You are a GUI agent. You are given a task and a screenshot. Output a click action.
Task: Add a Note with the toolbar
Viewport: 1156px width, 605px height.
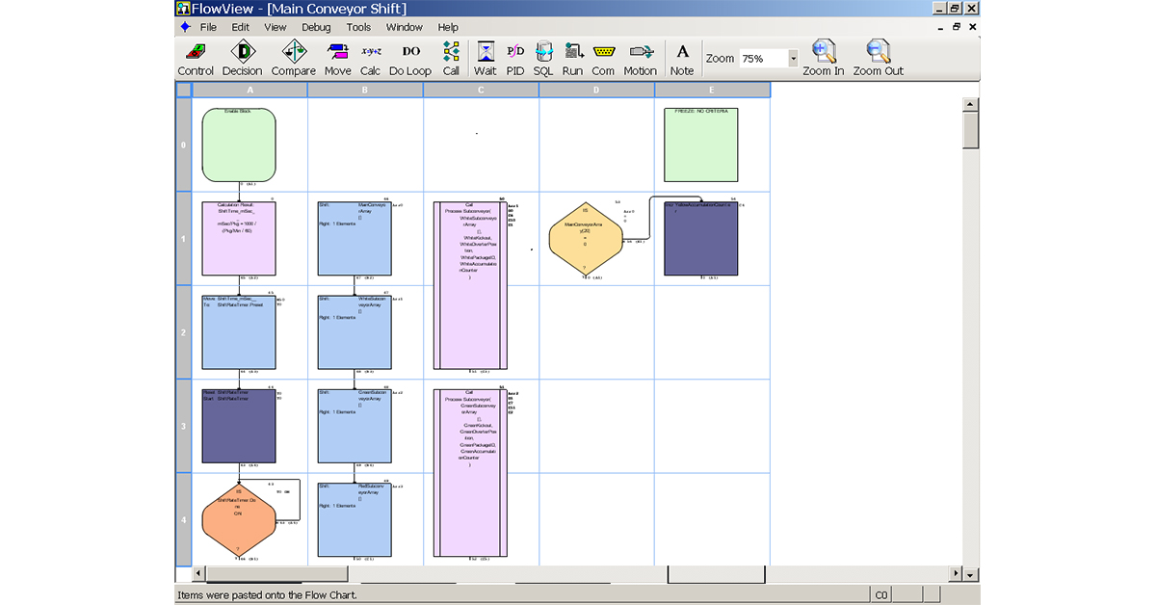[682, 58]
